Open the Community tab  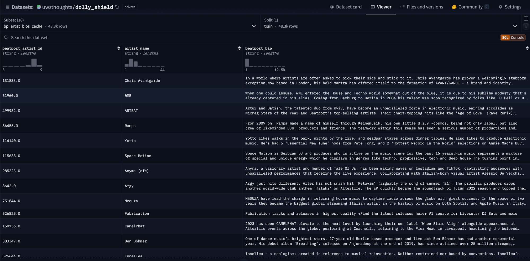pos(470,7)
